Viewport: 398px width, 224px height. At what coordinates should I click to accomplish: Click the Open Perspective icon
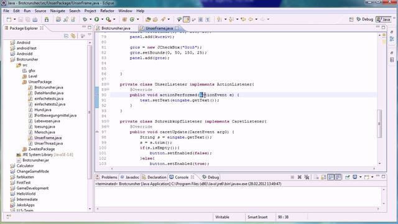(x=351, y=19)
